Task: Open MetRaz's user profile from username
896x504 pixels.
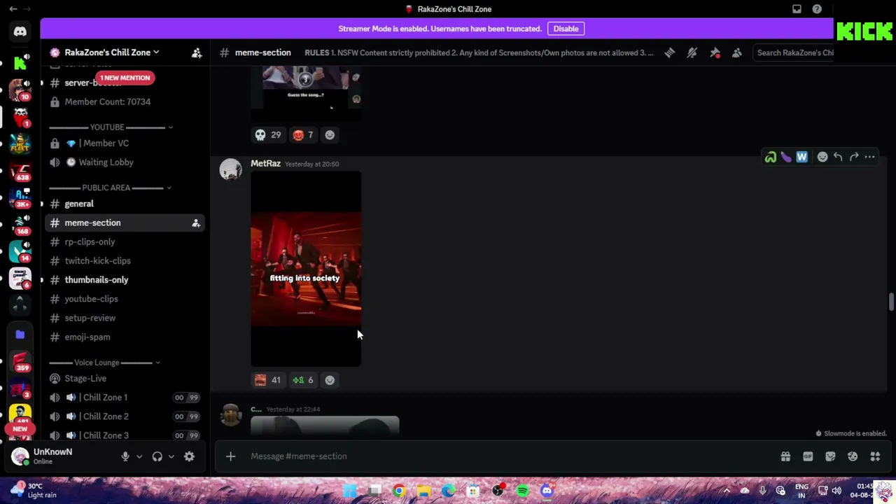Action: [x=265, y=164]
